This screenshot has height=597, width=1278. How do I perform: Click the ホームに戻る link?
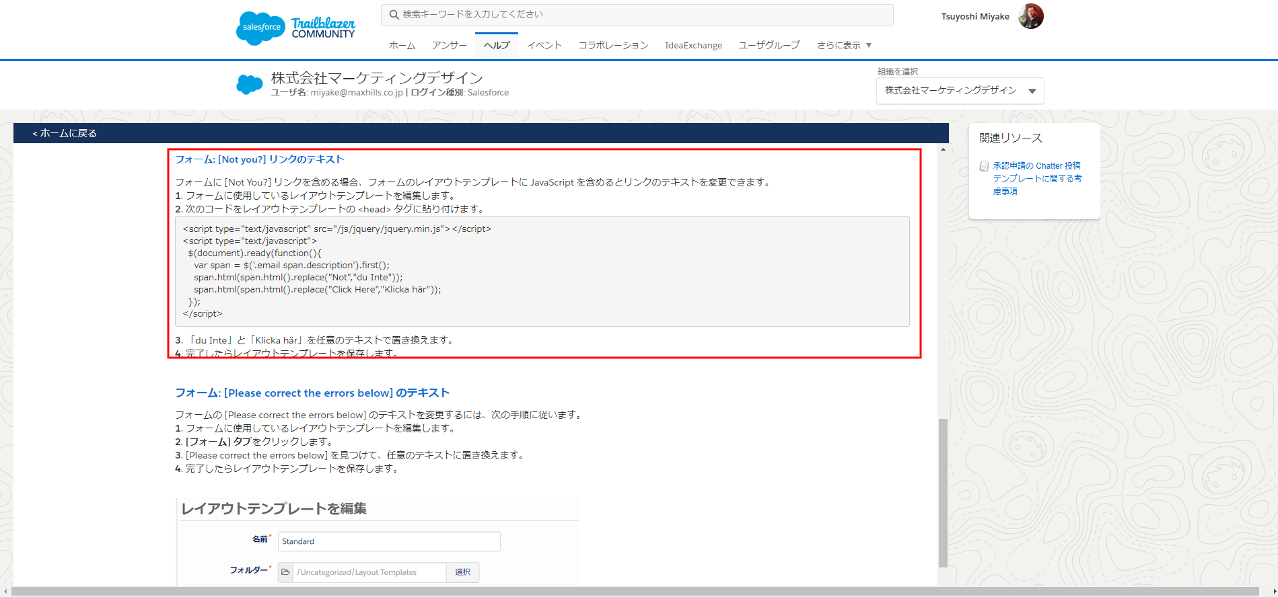click(65, 133)
